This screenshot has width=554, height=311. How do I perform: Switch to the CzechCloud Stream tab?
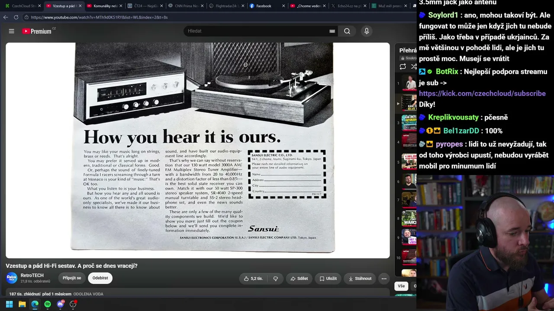click(x=20, y=6)
